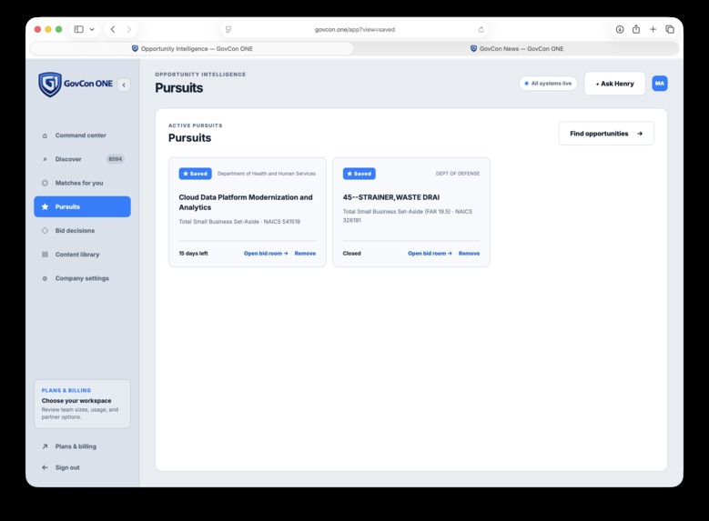Click the back-arrow icon beside Sign out
The width and height of the screenshot is (709, 521).
(45, 467)
